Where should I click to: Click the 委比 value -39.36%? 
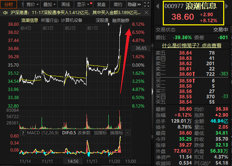pos(182,37)
